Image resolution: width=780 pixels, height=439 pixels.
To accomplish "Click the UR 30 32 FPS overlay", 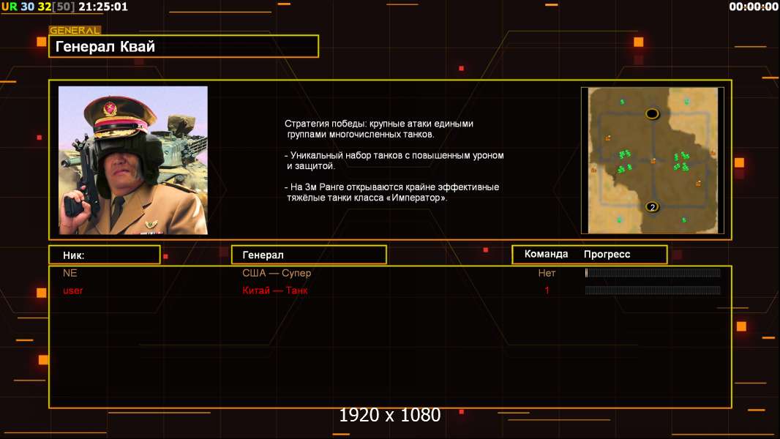I will tap(38, 7).
